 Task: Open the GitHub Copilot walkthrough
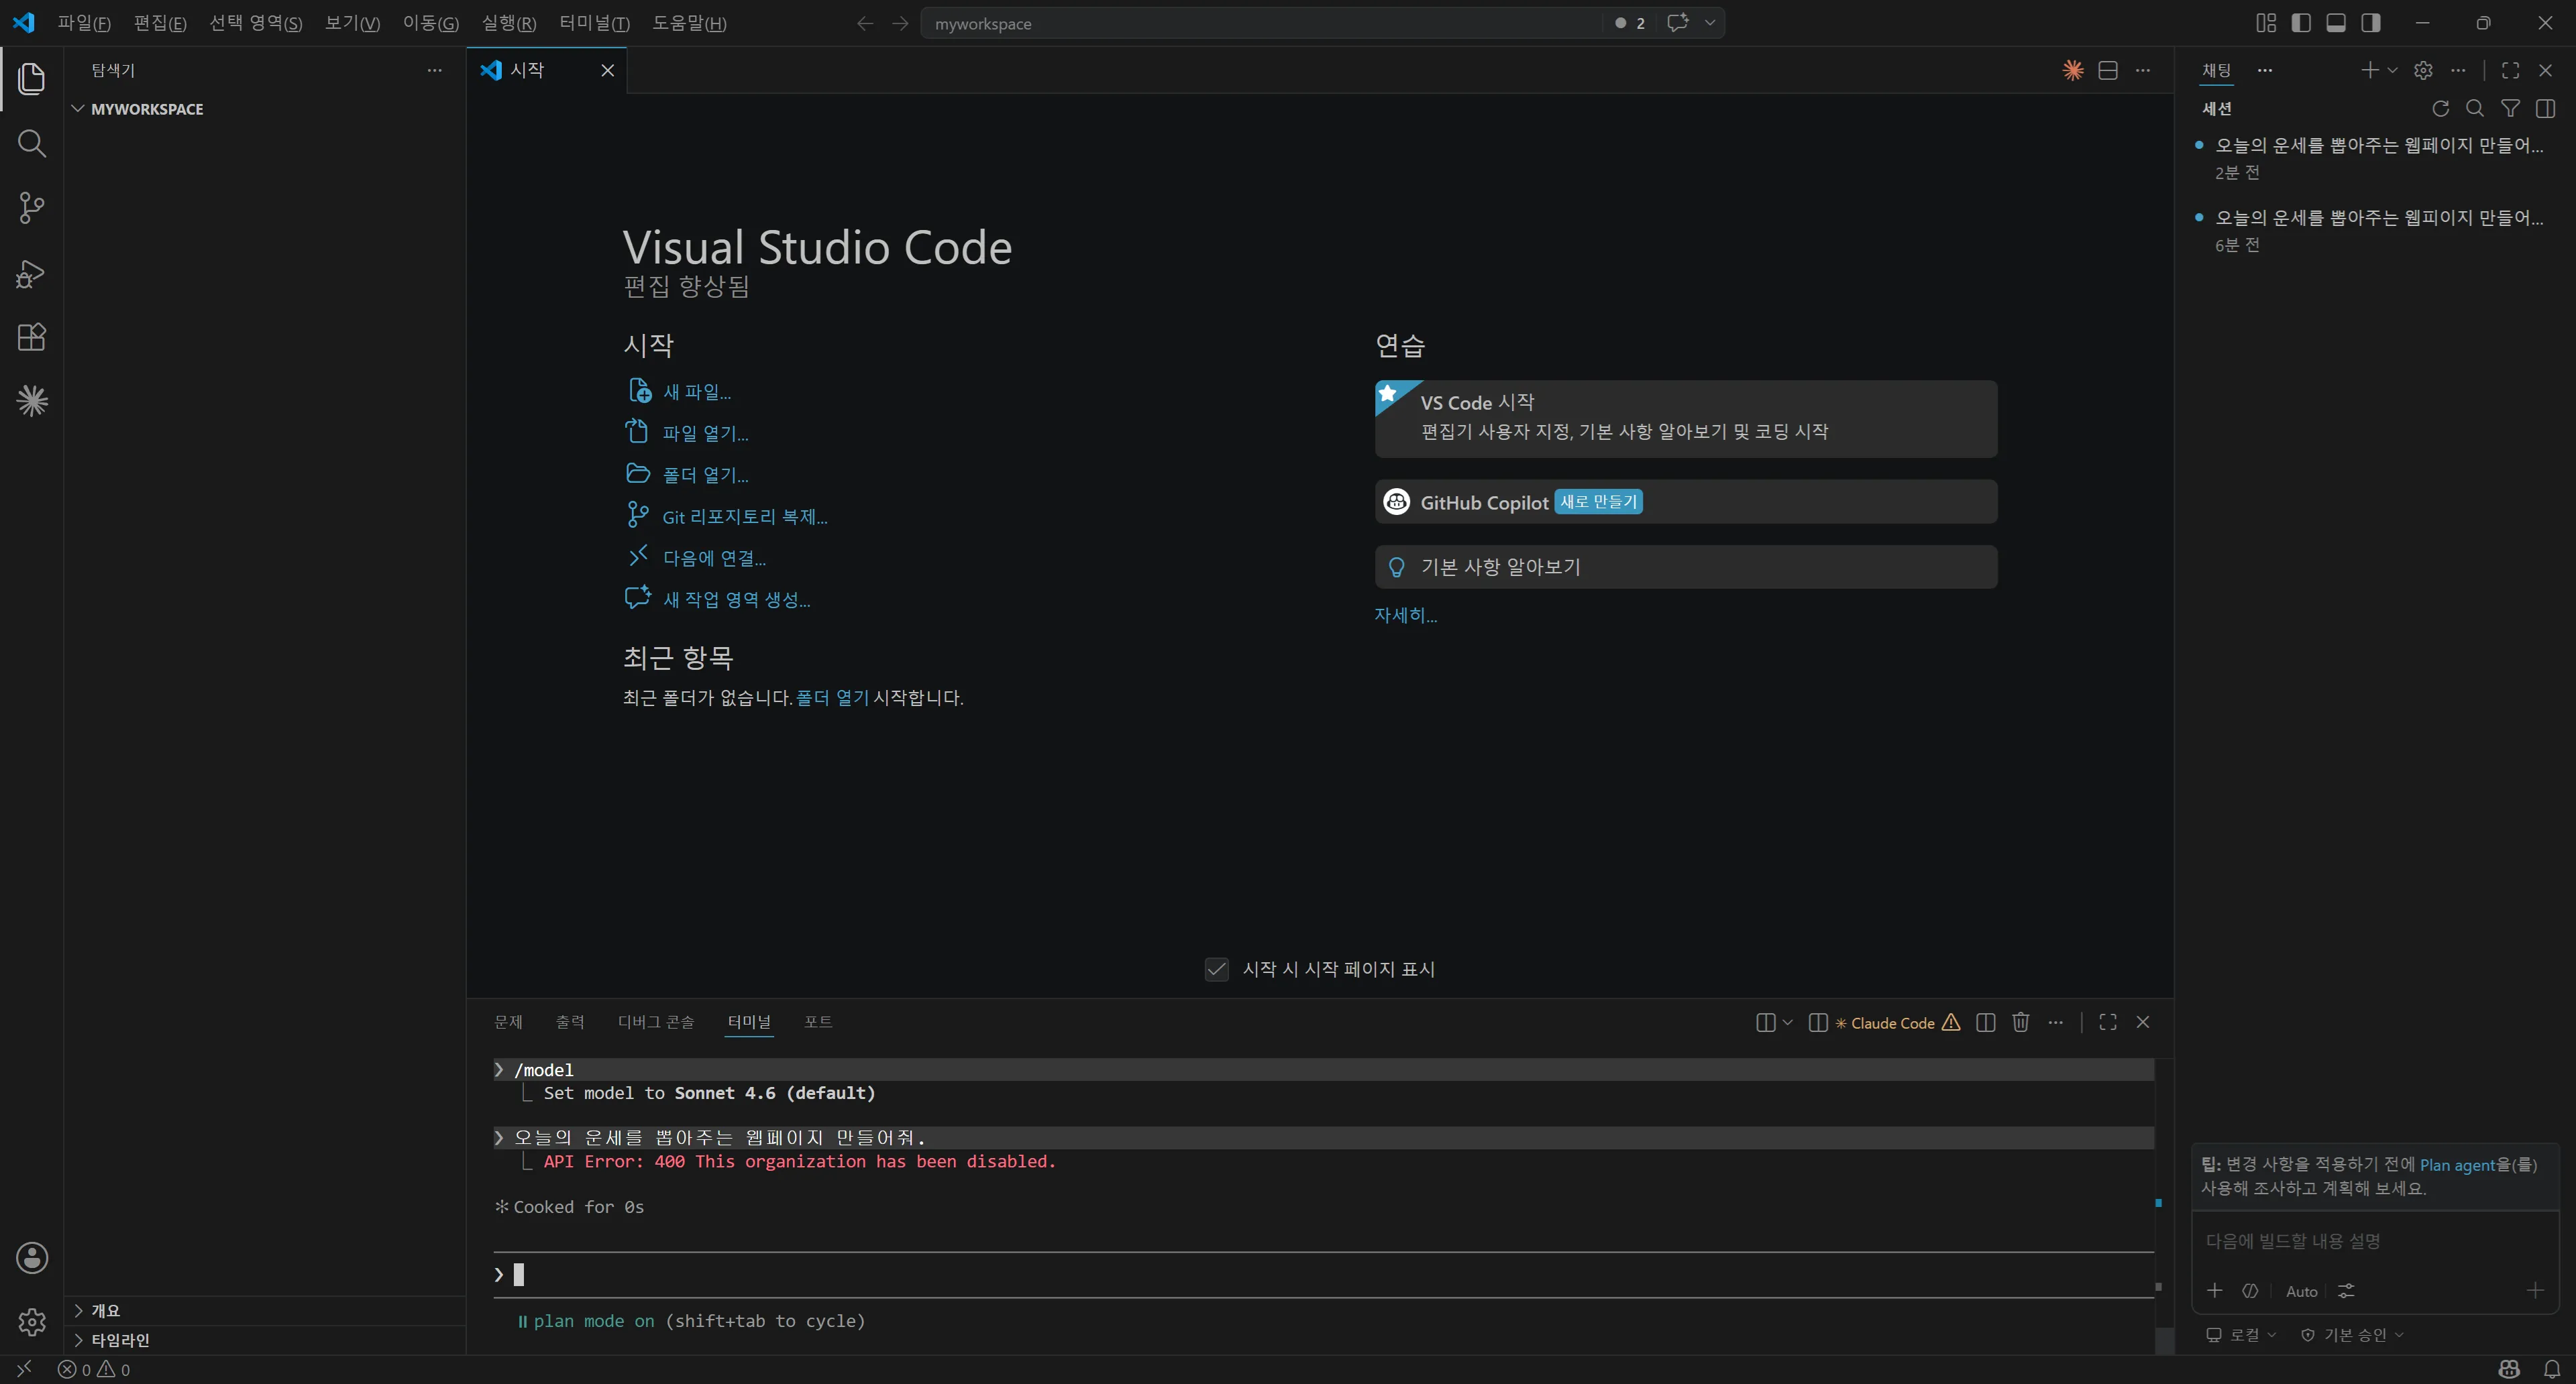tap(1686, 502)
